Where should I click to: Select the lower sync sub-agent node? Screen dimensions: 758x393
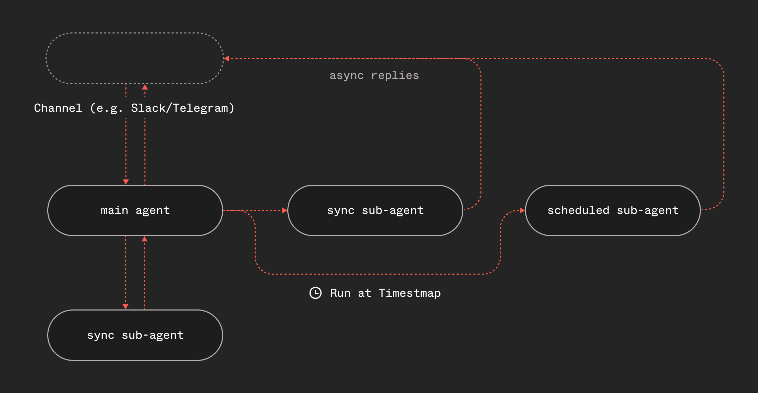tap(135, 335)
